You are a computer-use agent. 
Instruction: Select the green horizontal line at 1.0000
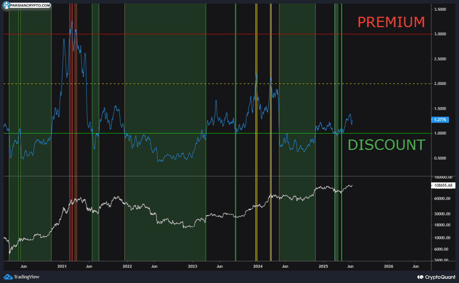[x=217, y=133]
